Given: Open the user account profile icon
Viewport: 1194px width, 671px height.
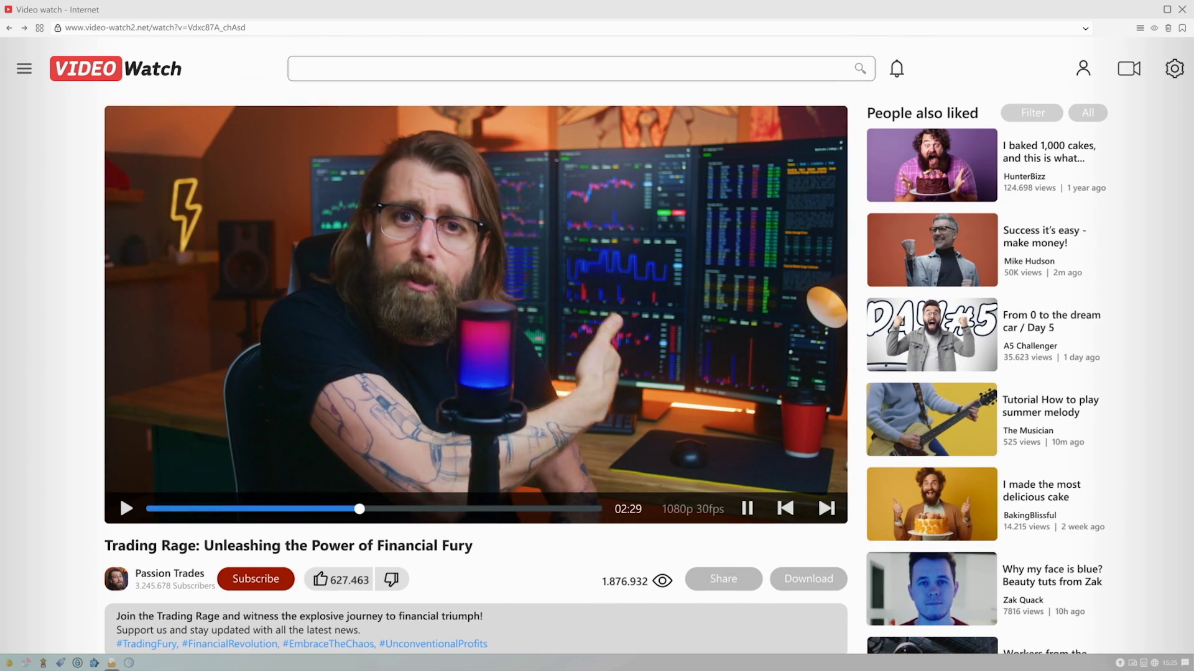Looking at the screenshot, I should coord(1083,68).
